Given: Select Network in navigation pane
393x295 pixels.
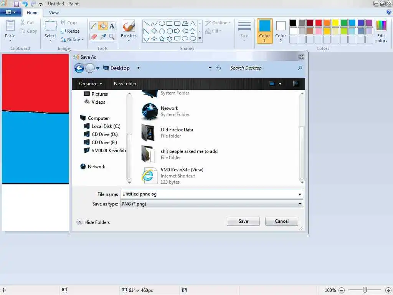Looking at the screenshot, I should tap(93, 167).
